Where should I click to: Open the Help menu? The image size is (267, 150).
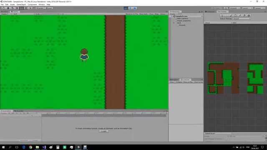[x=48, y=5]
